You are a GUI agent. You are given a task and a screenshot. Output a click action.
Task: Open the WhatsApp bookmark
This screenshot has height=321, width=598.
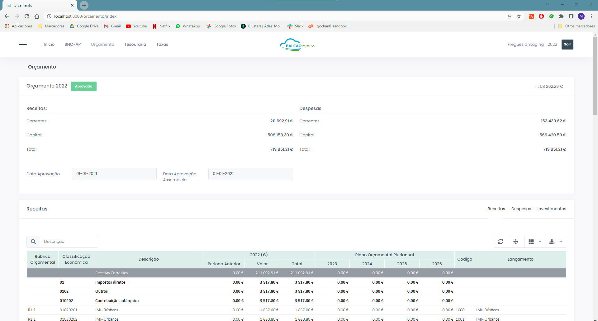(188, 26)
